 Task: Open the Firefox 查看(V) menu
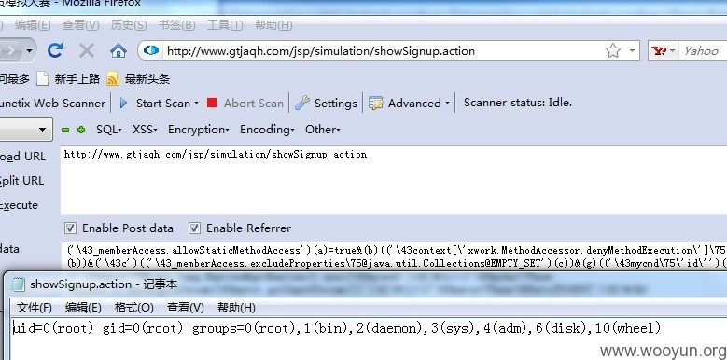80,24
